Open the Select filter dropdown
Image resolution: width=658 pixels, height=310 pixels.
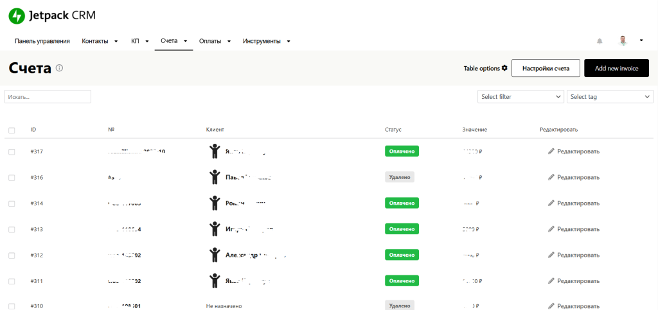click(x=520, y=97)
